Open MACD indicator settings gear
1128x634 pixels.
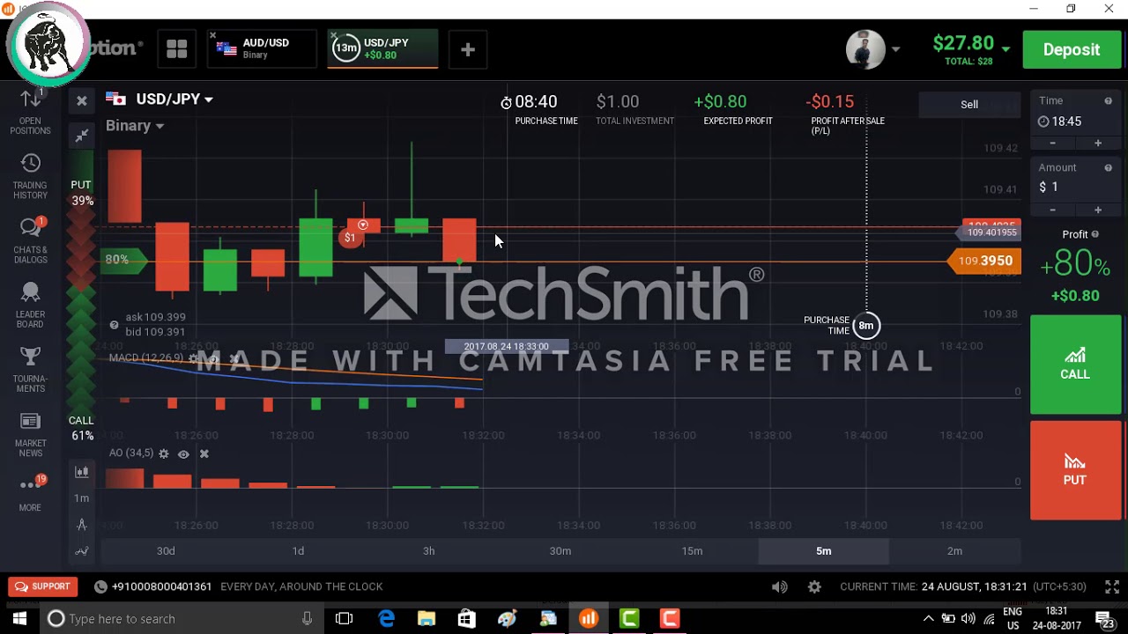pos(193,358)
